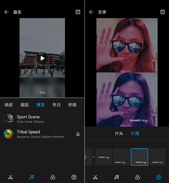Choose the Tribal Speed song
This screenshot has width=169, height=183.
28,134
